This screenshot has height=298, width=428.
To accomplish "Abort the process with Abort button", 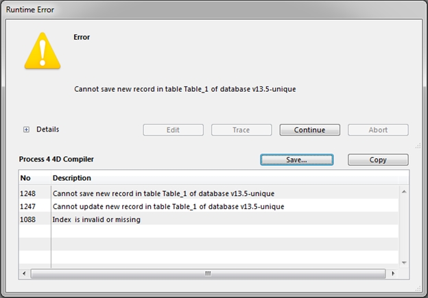I will click(x=378, y=129).
